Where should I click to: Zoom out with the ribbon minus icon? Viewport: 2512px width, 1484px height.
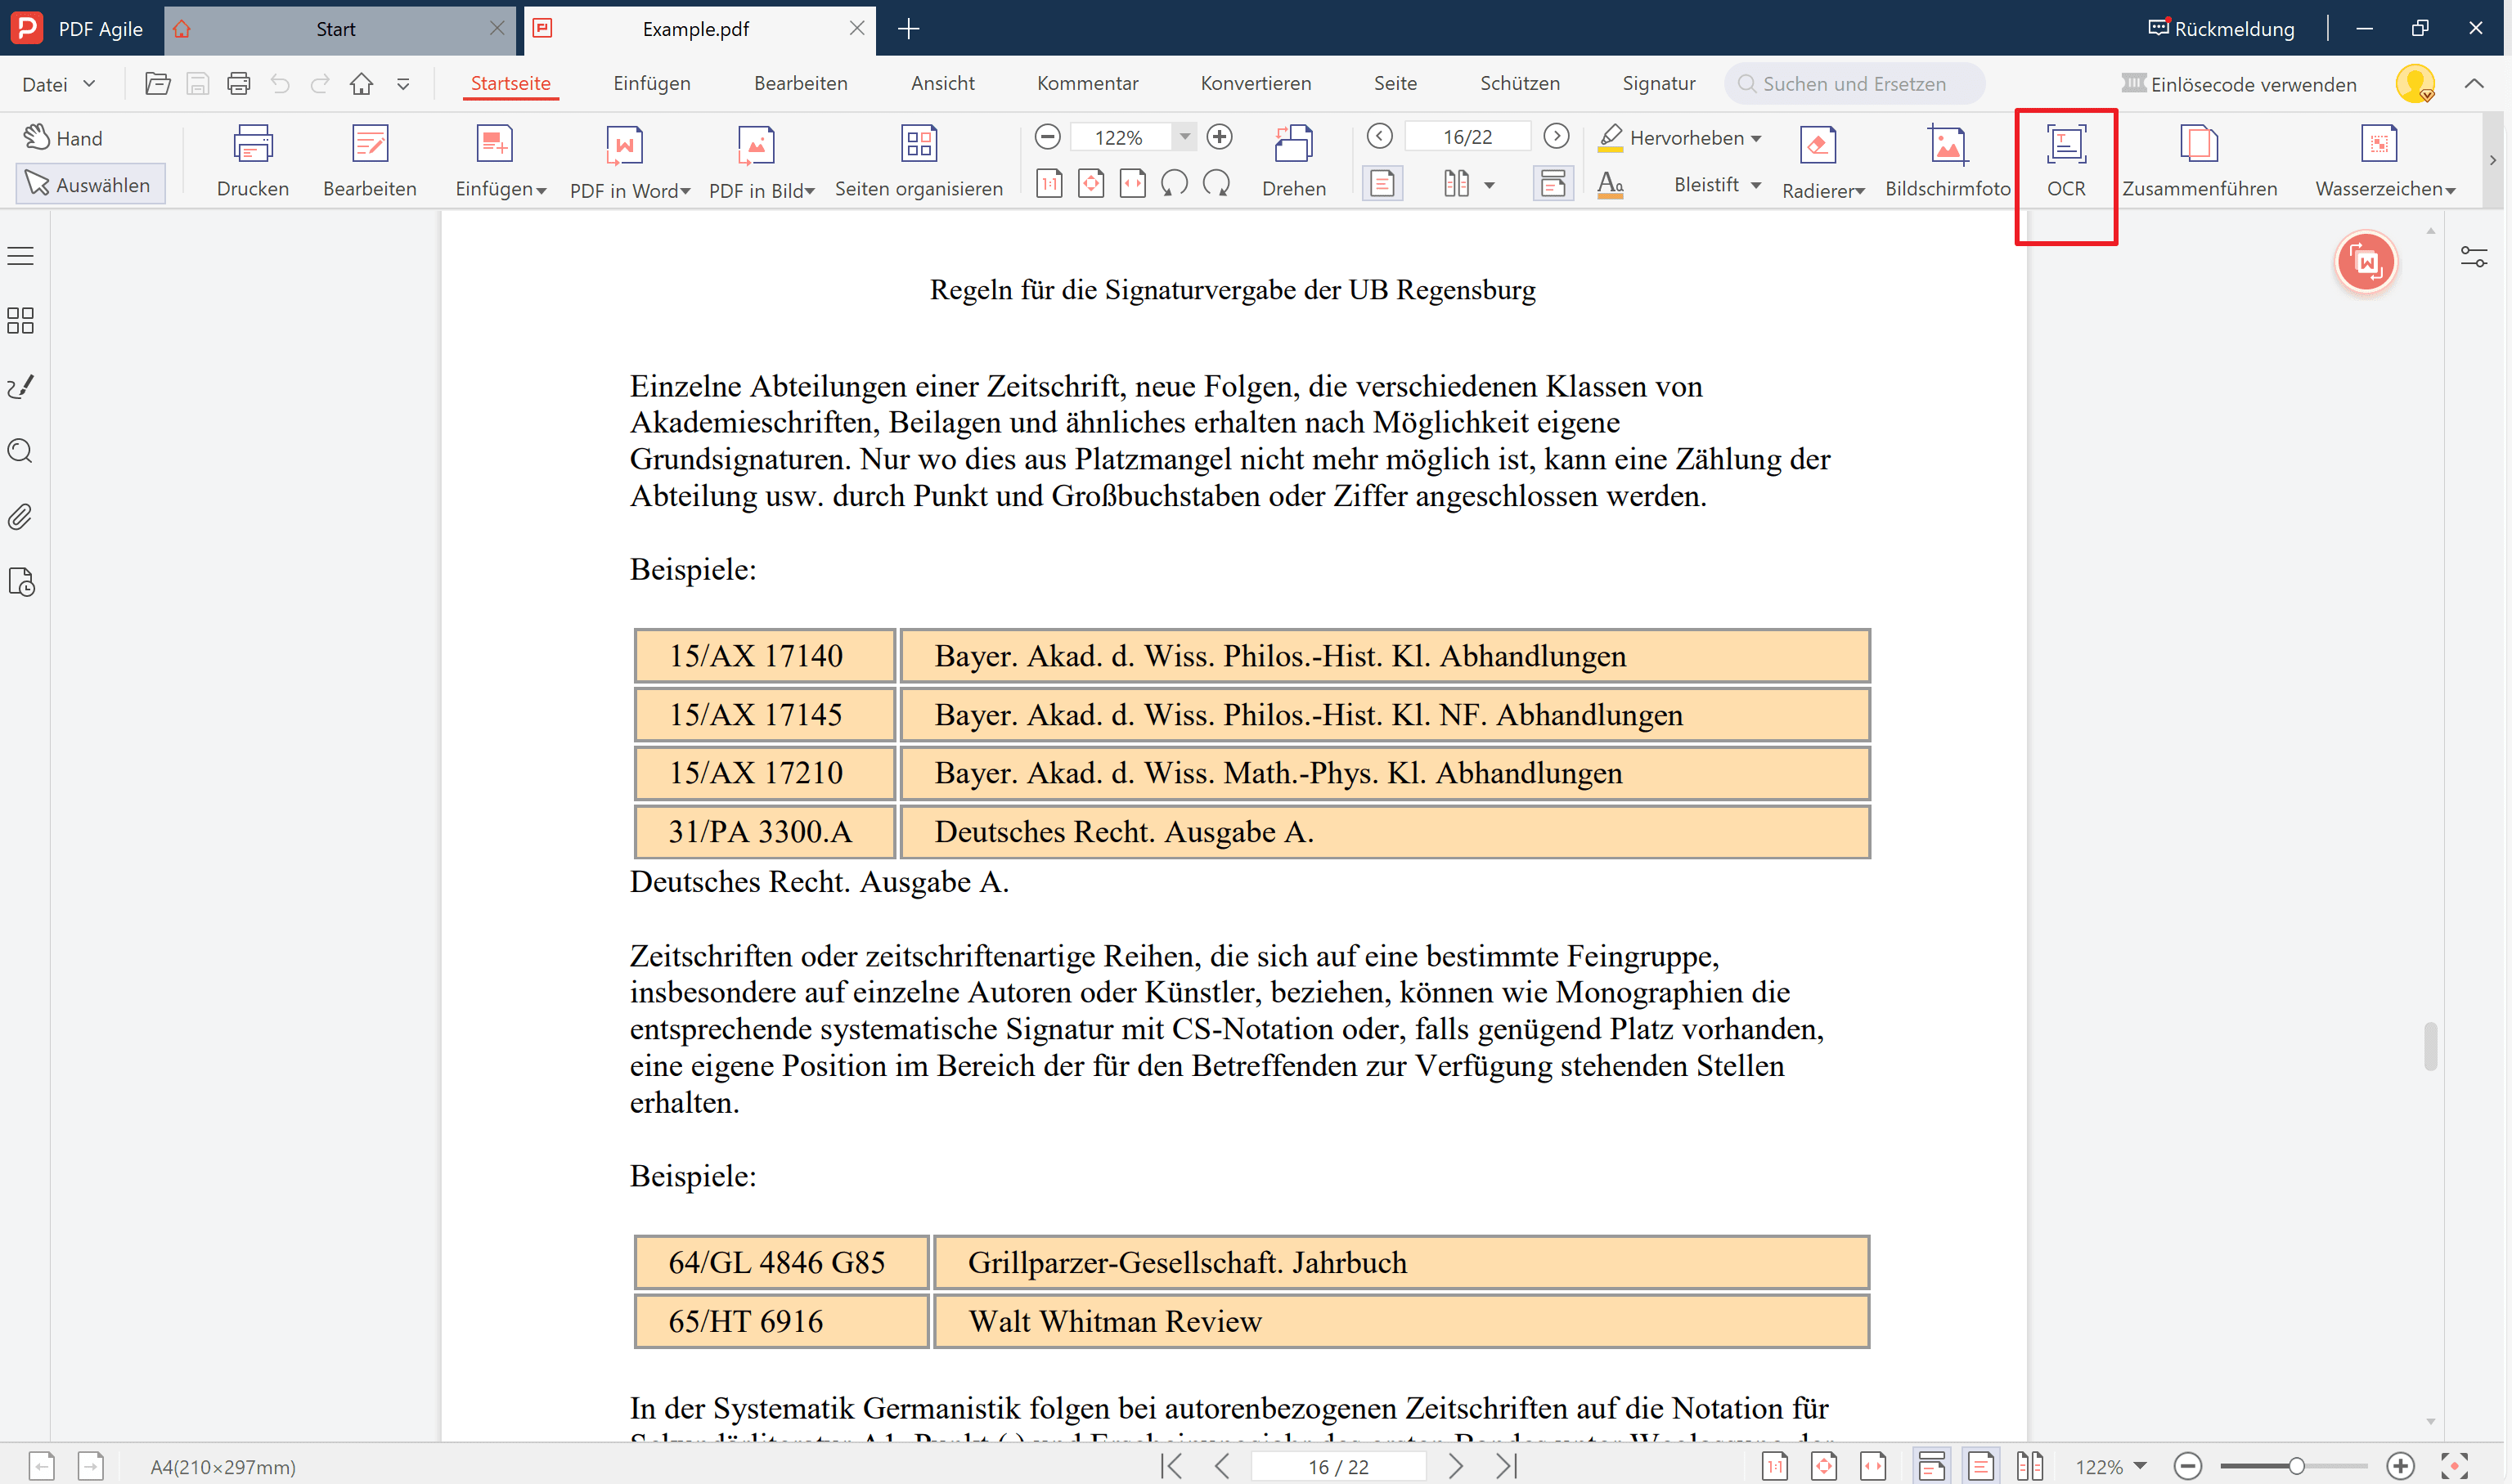(1048, 136)
